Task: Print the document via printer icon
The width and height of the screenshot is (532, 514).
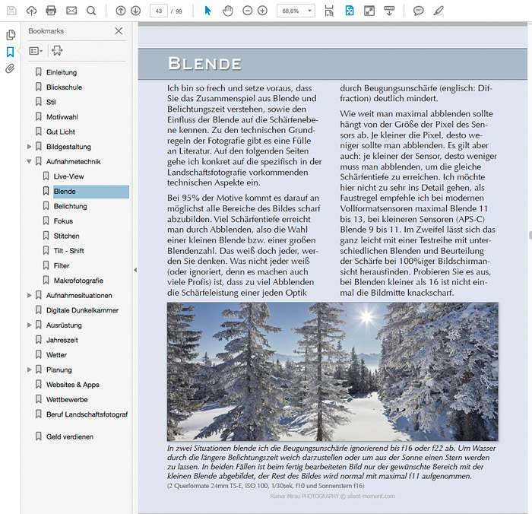Action: (x=51, y=11)
